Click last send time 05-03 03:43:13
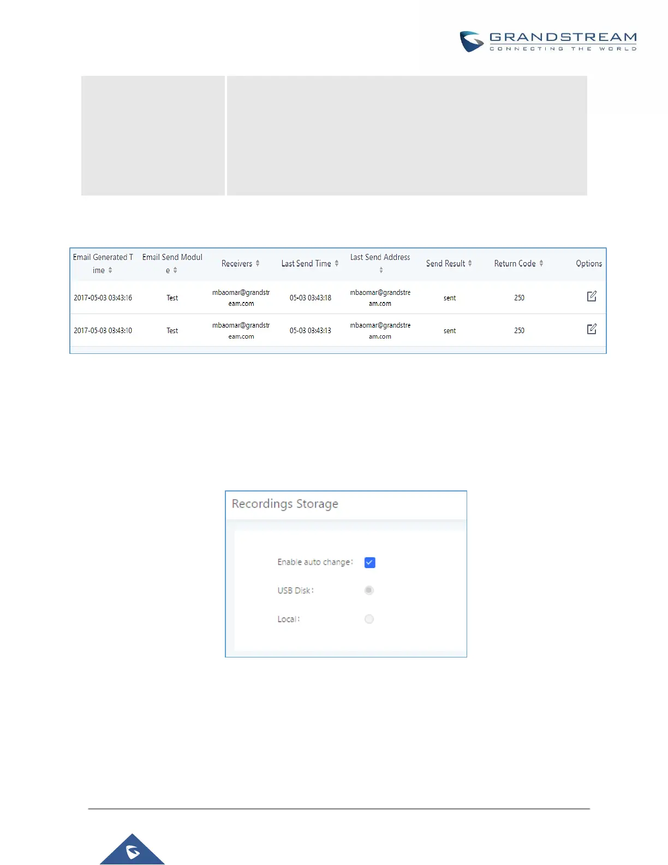 [311, 330]
